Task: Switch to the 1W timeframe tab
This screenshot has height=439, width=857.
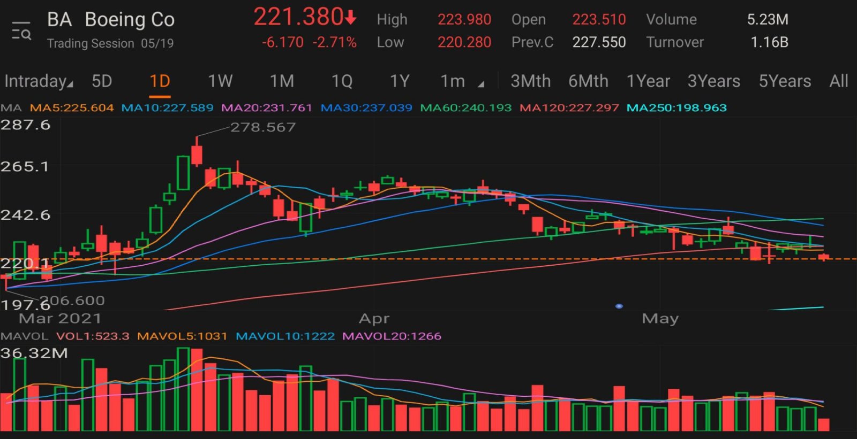Action: click(220, 81)
